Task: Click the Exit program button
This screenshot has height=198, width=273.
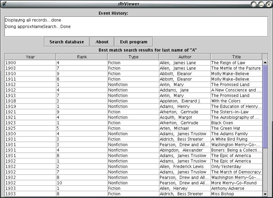Action: (x=133, y=41)
